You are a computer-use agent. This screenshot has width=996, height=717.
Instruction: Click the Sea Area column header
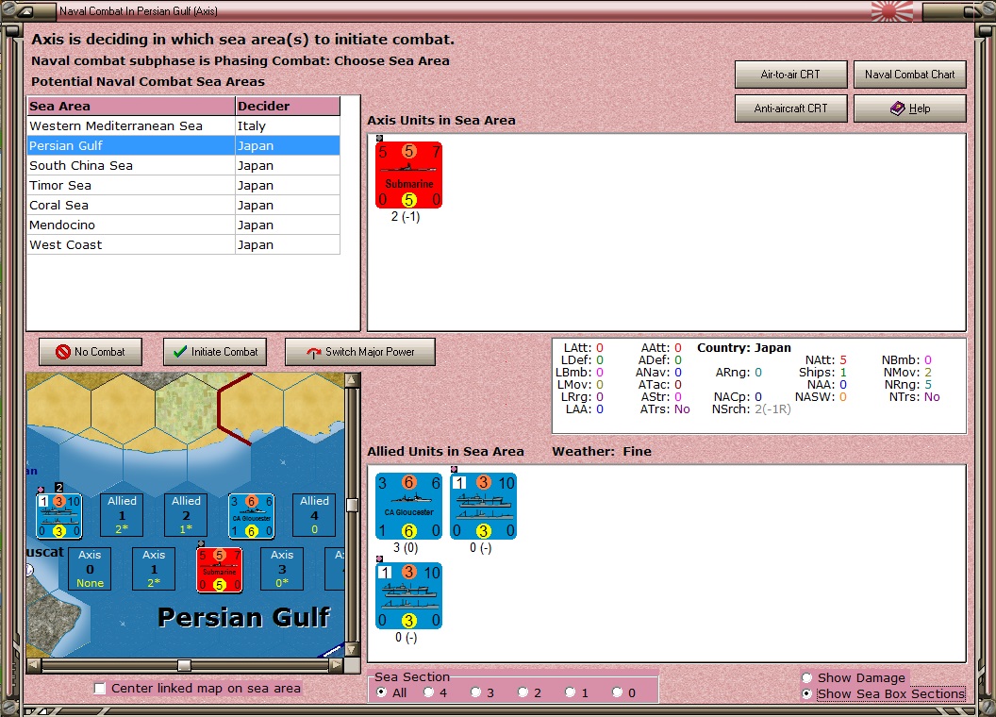131,107
